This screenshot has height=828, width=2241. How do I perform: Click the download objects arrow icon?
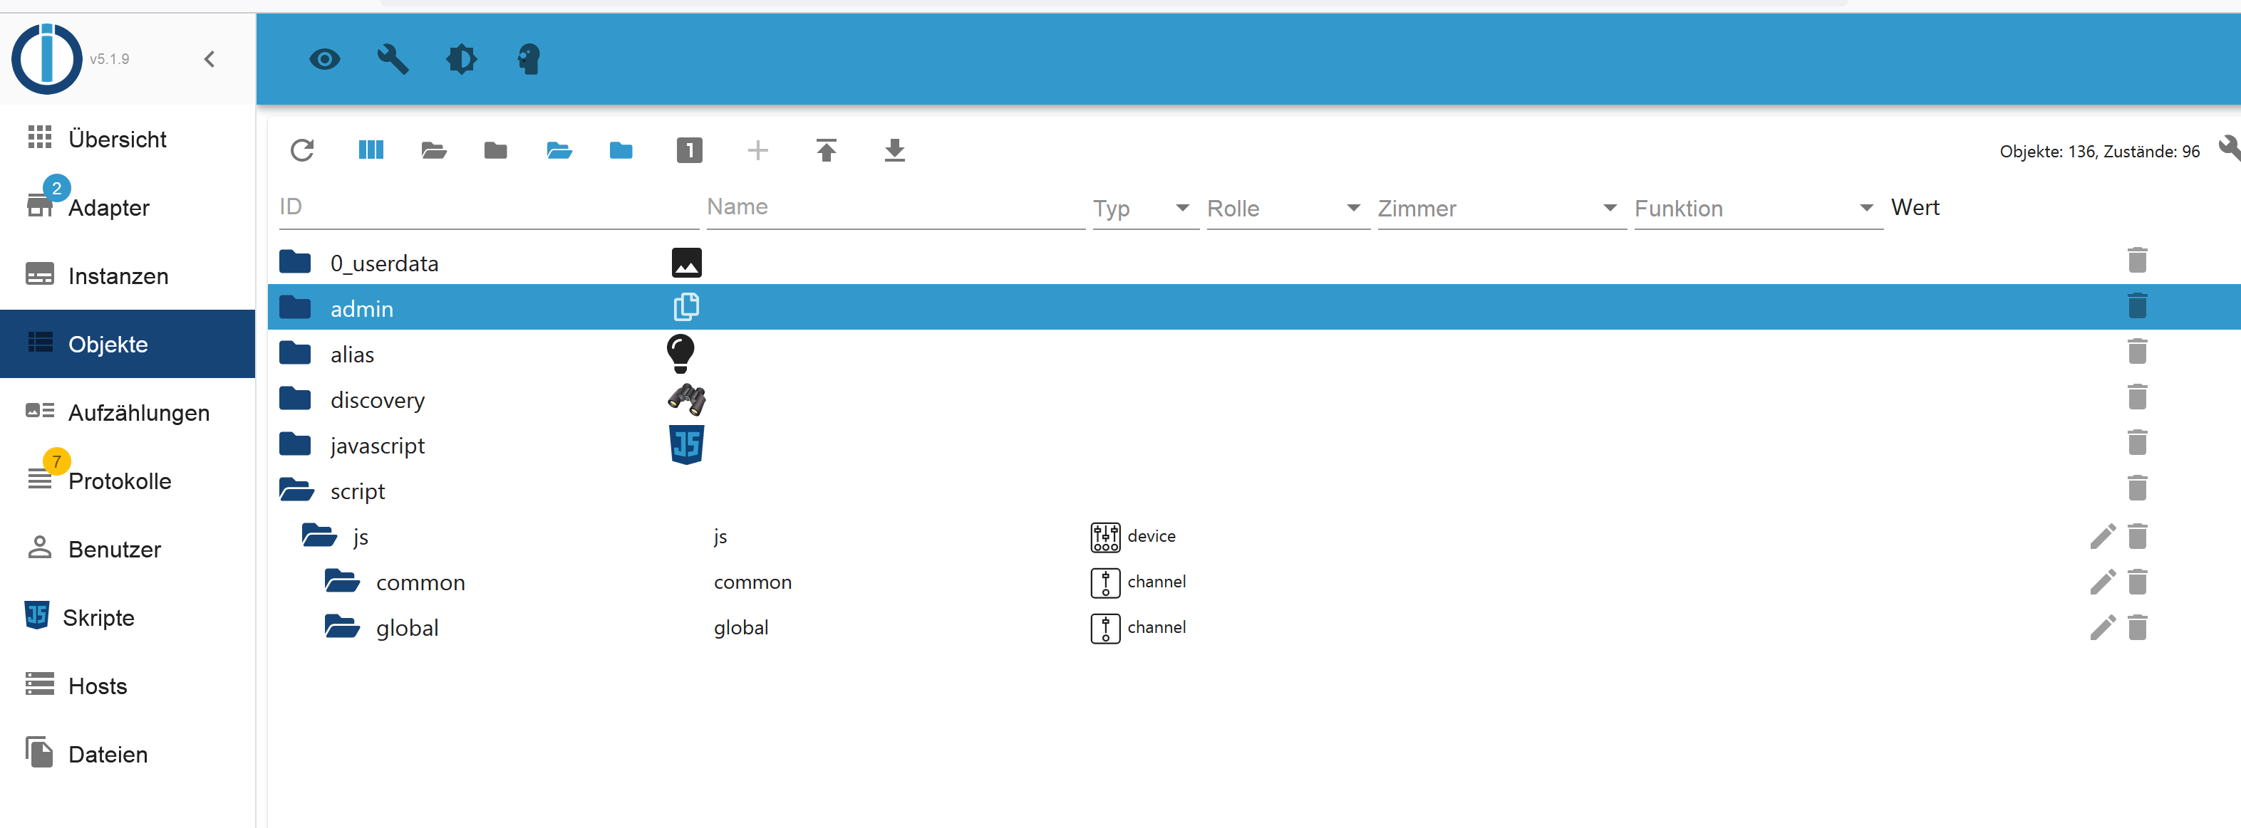(894, 150)
